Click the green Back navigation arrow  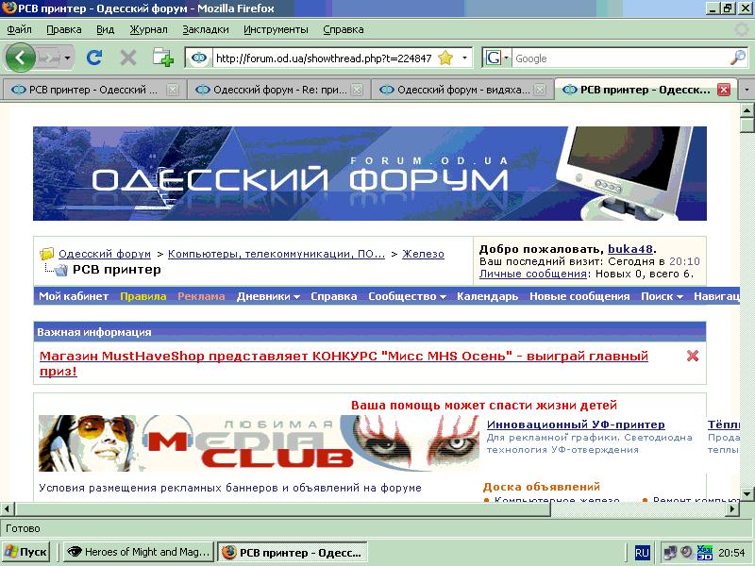21,58
